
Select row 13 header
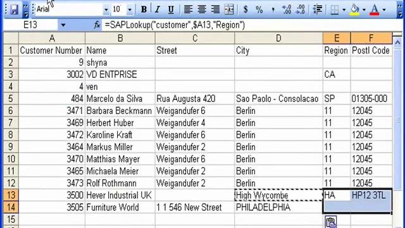11,195
